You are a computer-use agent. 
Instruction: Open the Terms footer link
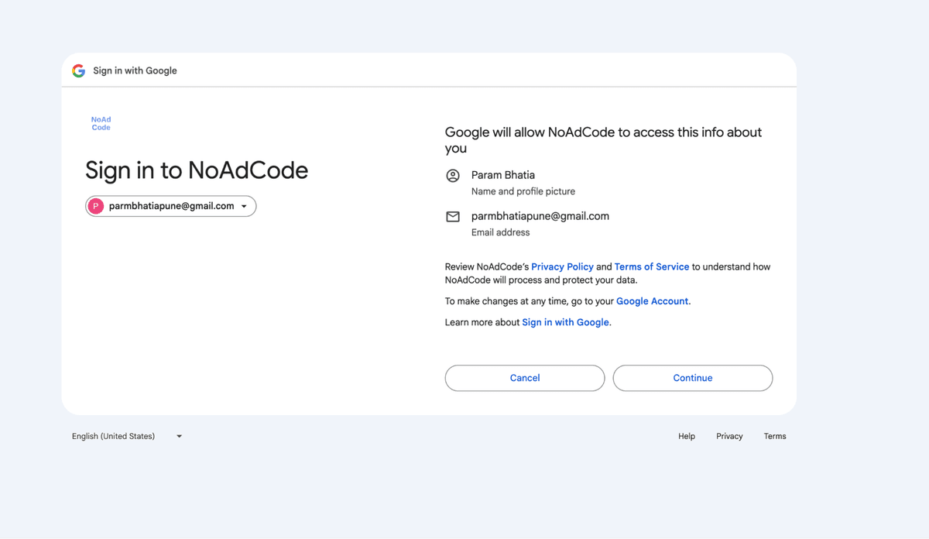(774, 436)
